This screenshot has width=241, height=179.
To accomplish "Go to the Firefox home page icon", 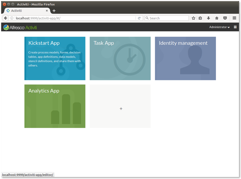I will click(x=216, y=18).
